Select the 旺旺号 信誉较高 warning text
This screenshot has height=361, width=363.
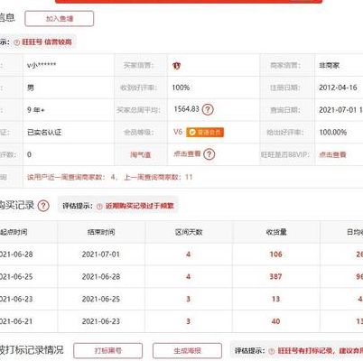pyautogui.click(x=47, y=42)
